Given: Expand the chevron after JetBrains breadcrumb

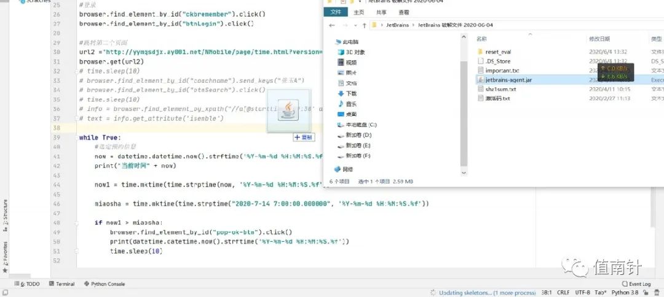Looking at the screenshot, I should point(414,25).
